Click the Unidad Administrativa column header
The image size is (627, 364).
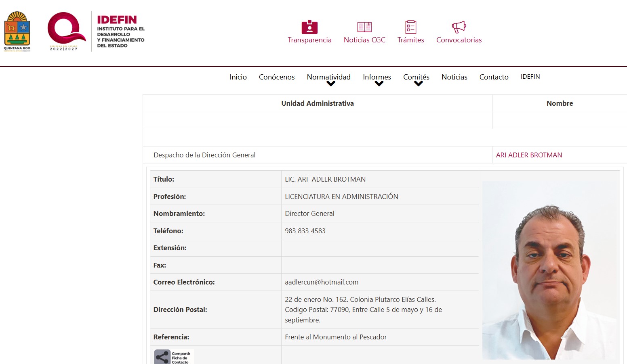(x=318, y=103)
